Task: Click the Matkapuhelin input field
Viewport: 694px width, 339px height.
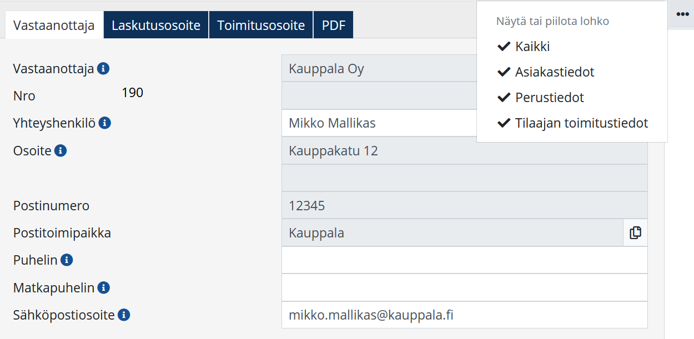Action: coord(464,287)
